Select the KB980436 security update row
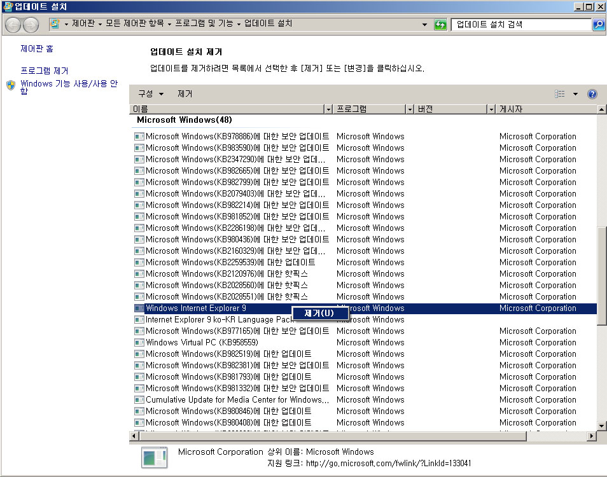This screenshot has width=607, height=477. tap(365, 240)
